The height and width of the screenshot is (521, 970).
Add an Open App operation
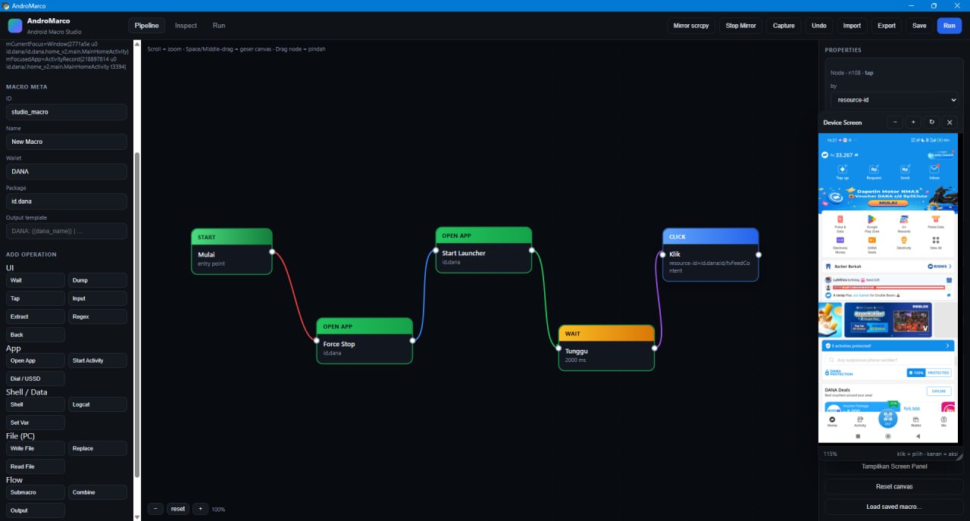pyautogui.click(x=36, y=360)
